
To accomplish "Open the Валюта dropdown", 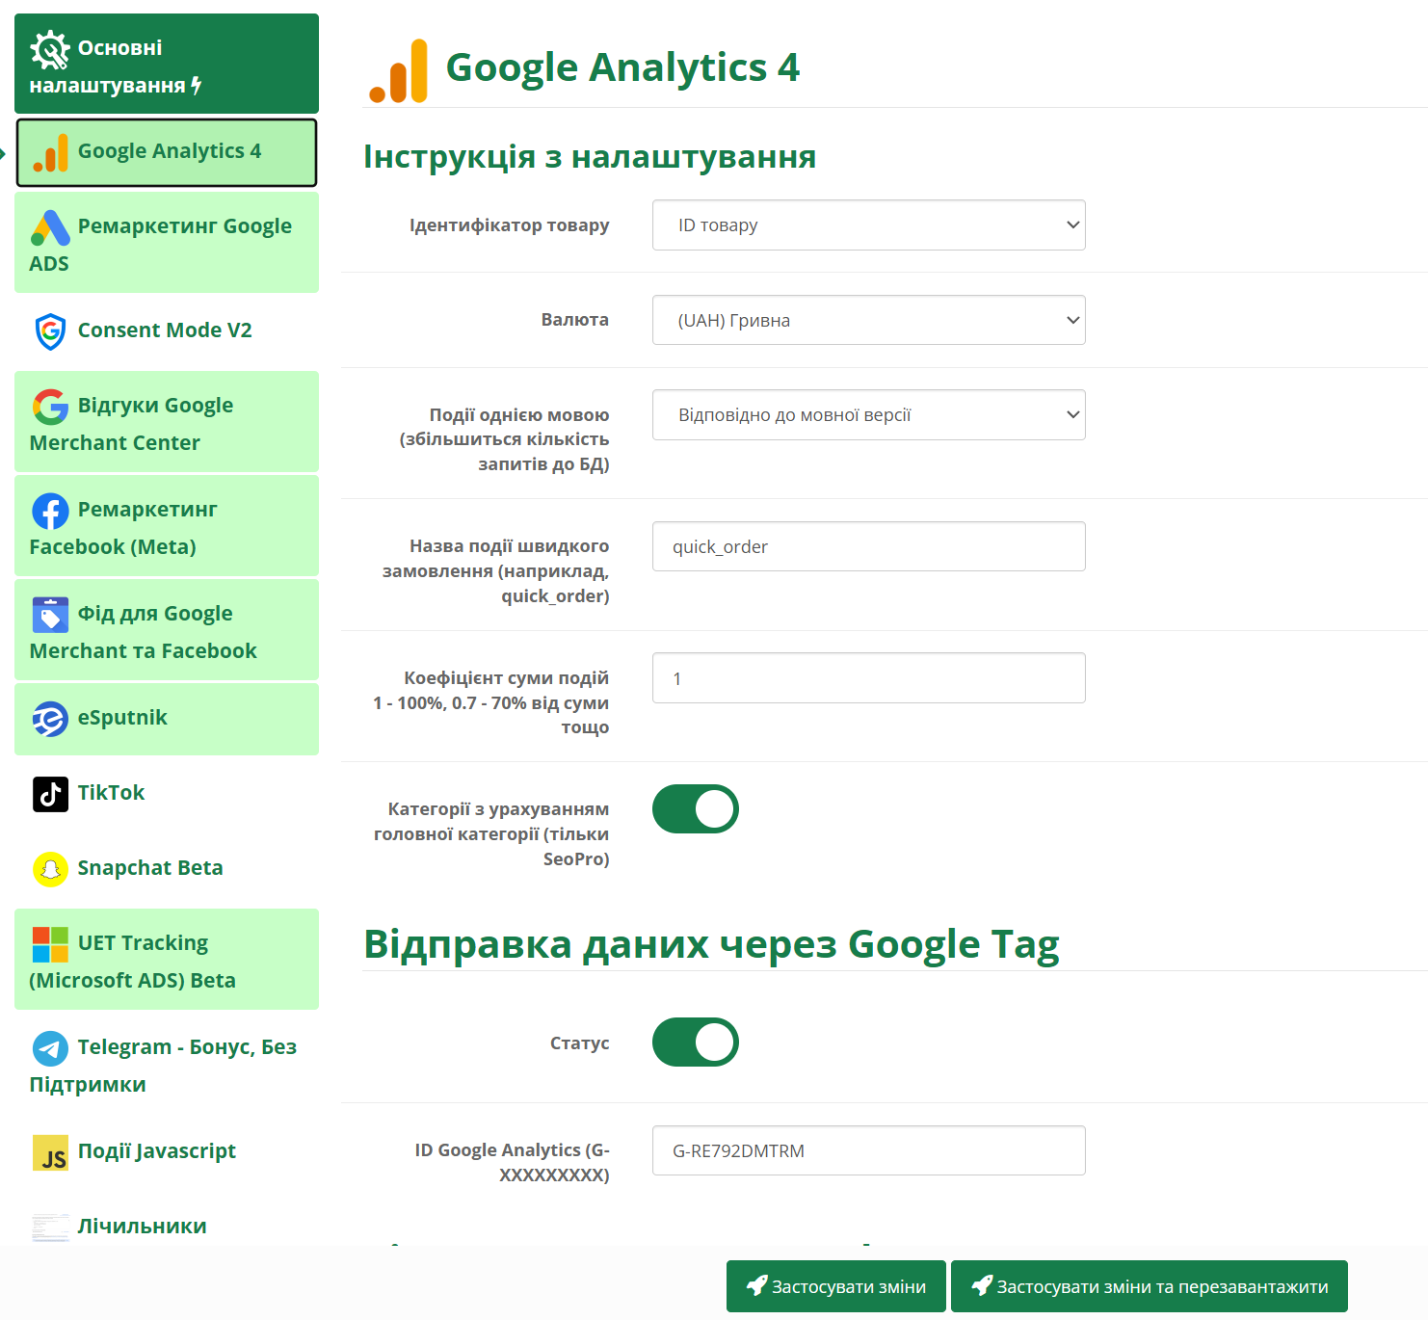I will (869, 320).
